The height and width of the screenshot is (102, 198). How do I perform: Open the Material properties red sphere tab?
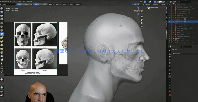(x=170, y=91)
